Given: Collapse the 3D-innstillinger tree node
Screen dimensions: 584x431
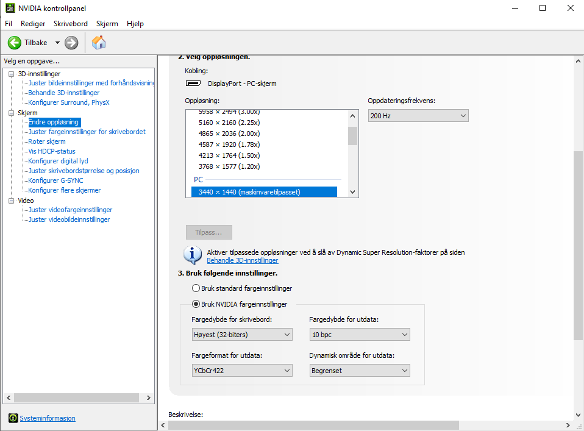Looking at the screenshot, I should pos(11,74).
